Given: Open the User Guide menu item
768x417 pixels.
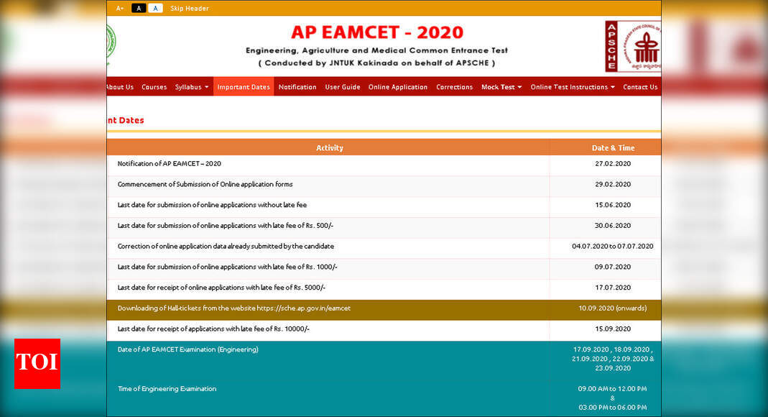Looking at the screenshot, I should pos(343,87).
